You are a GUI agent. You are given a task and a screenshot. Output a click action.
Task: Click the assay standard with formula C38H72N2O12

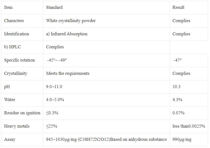coord(106,139)
